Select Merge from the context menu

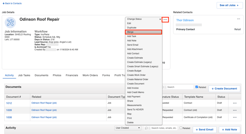143,32
